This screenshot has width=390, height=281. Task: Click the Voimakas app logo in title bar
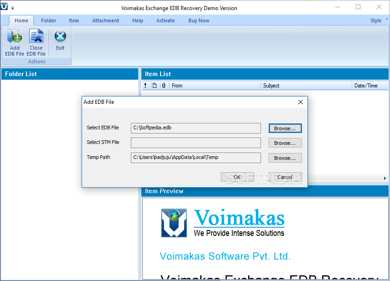(x=4, y=6)
